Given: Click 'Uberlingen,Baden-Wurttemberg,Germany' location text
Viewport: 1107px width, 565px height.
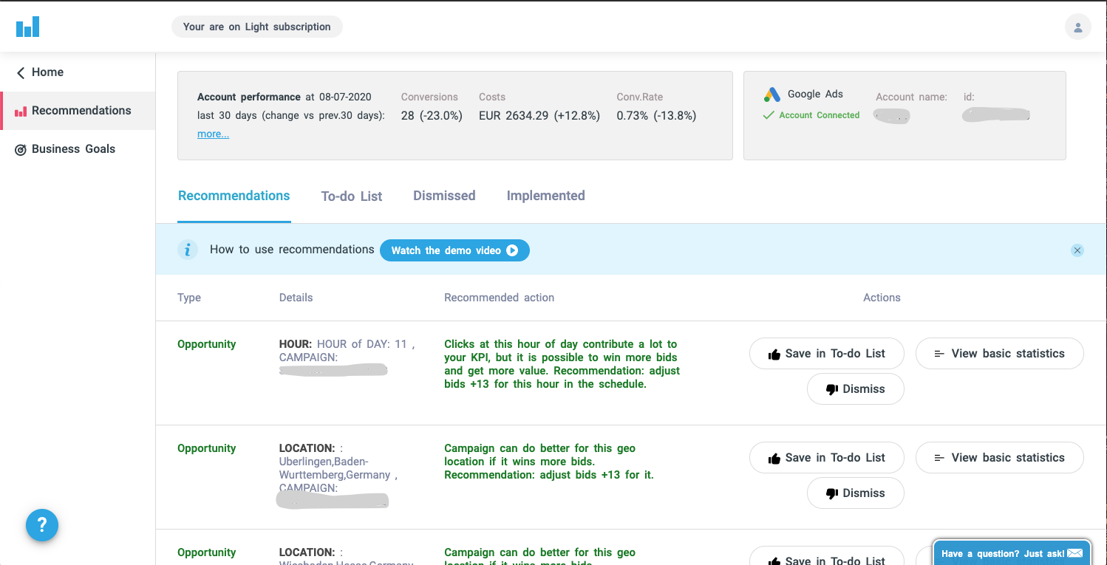Looking at the screenshot, I should point(335,468).
